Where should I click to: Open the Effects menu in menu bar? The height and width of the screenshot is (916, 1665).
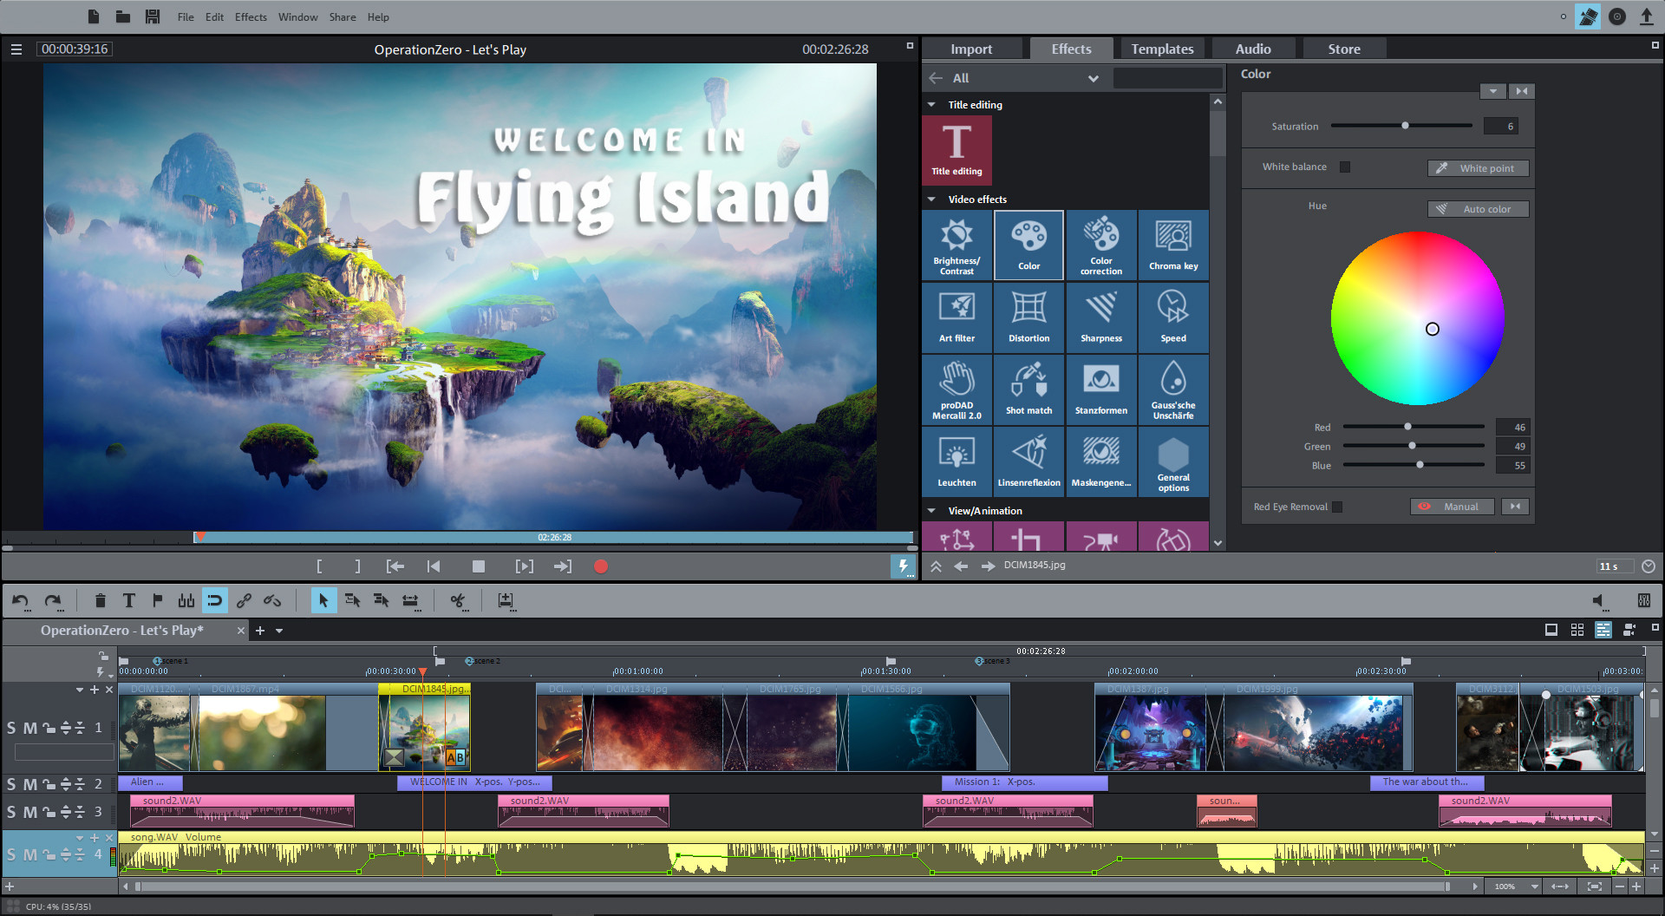[250, 16]
